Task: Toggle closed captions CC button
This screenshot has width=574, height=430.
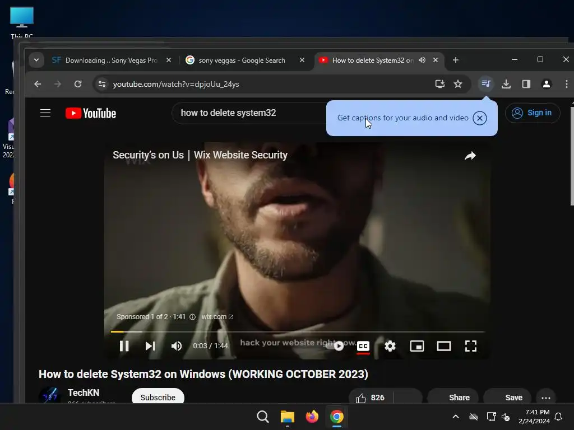Action: point(363,346)
